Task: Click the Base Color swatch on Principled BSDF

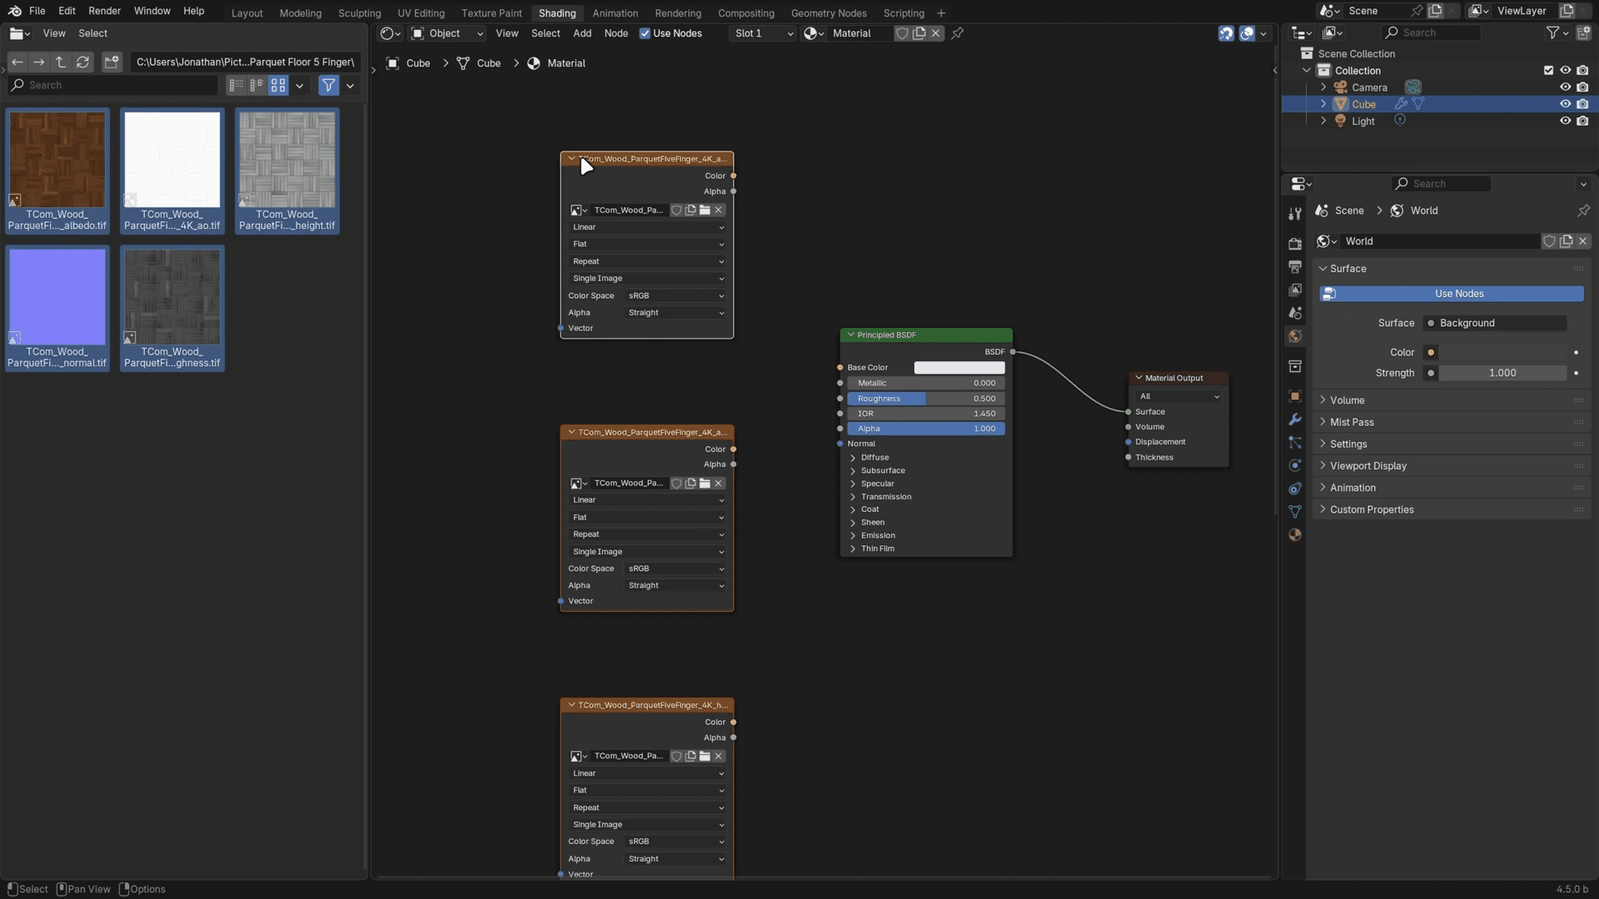Action: pyautogui.click(x=959, y=367)
